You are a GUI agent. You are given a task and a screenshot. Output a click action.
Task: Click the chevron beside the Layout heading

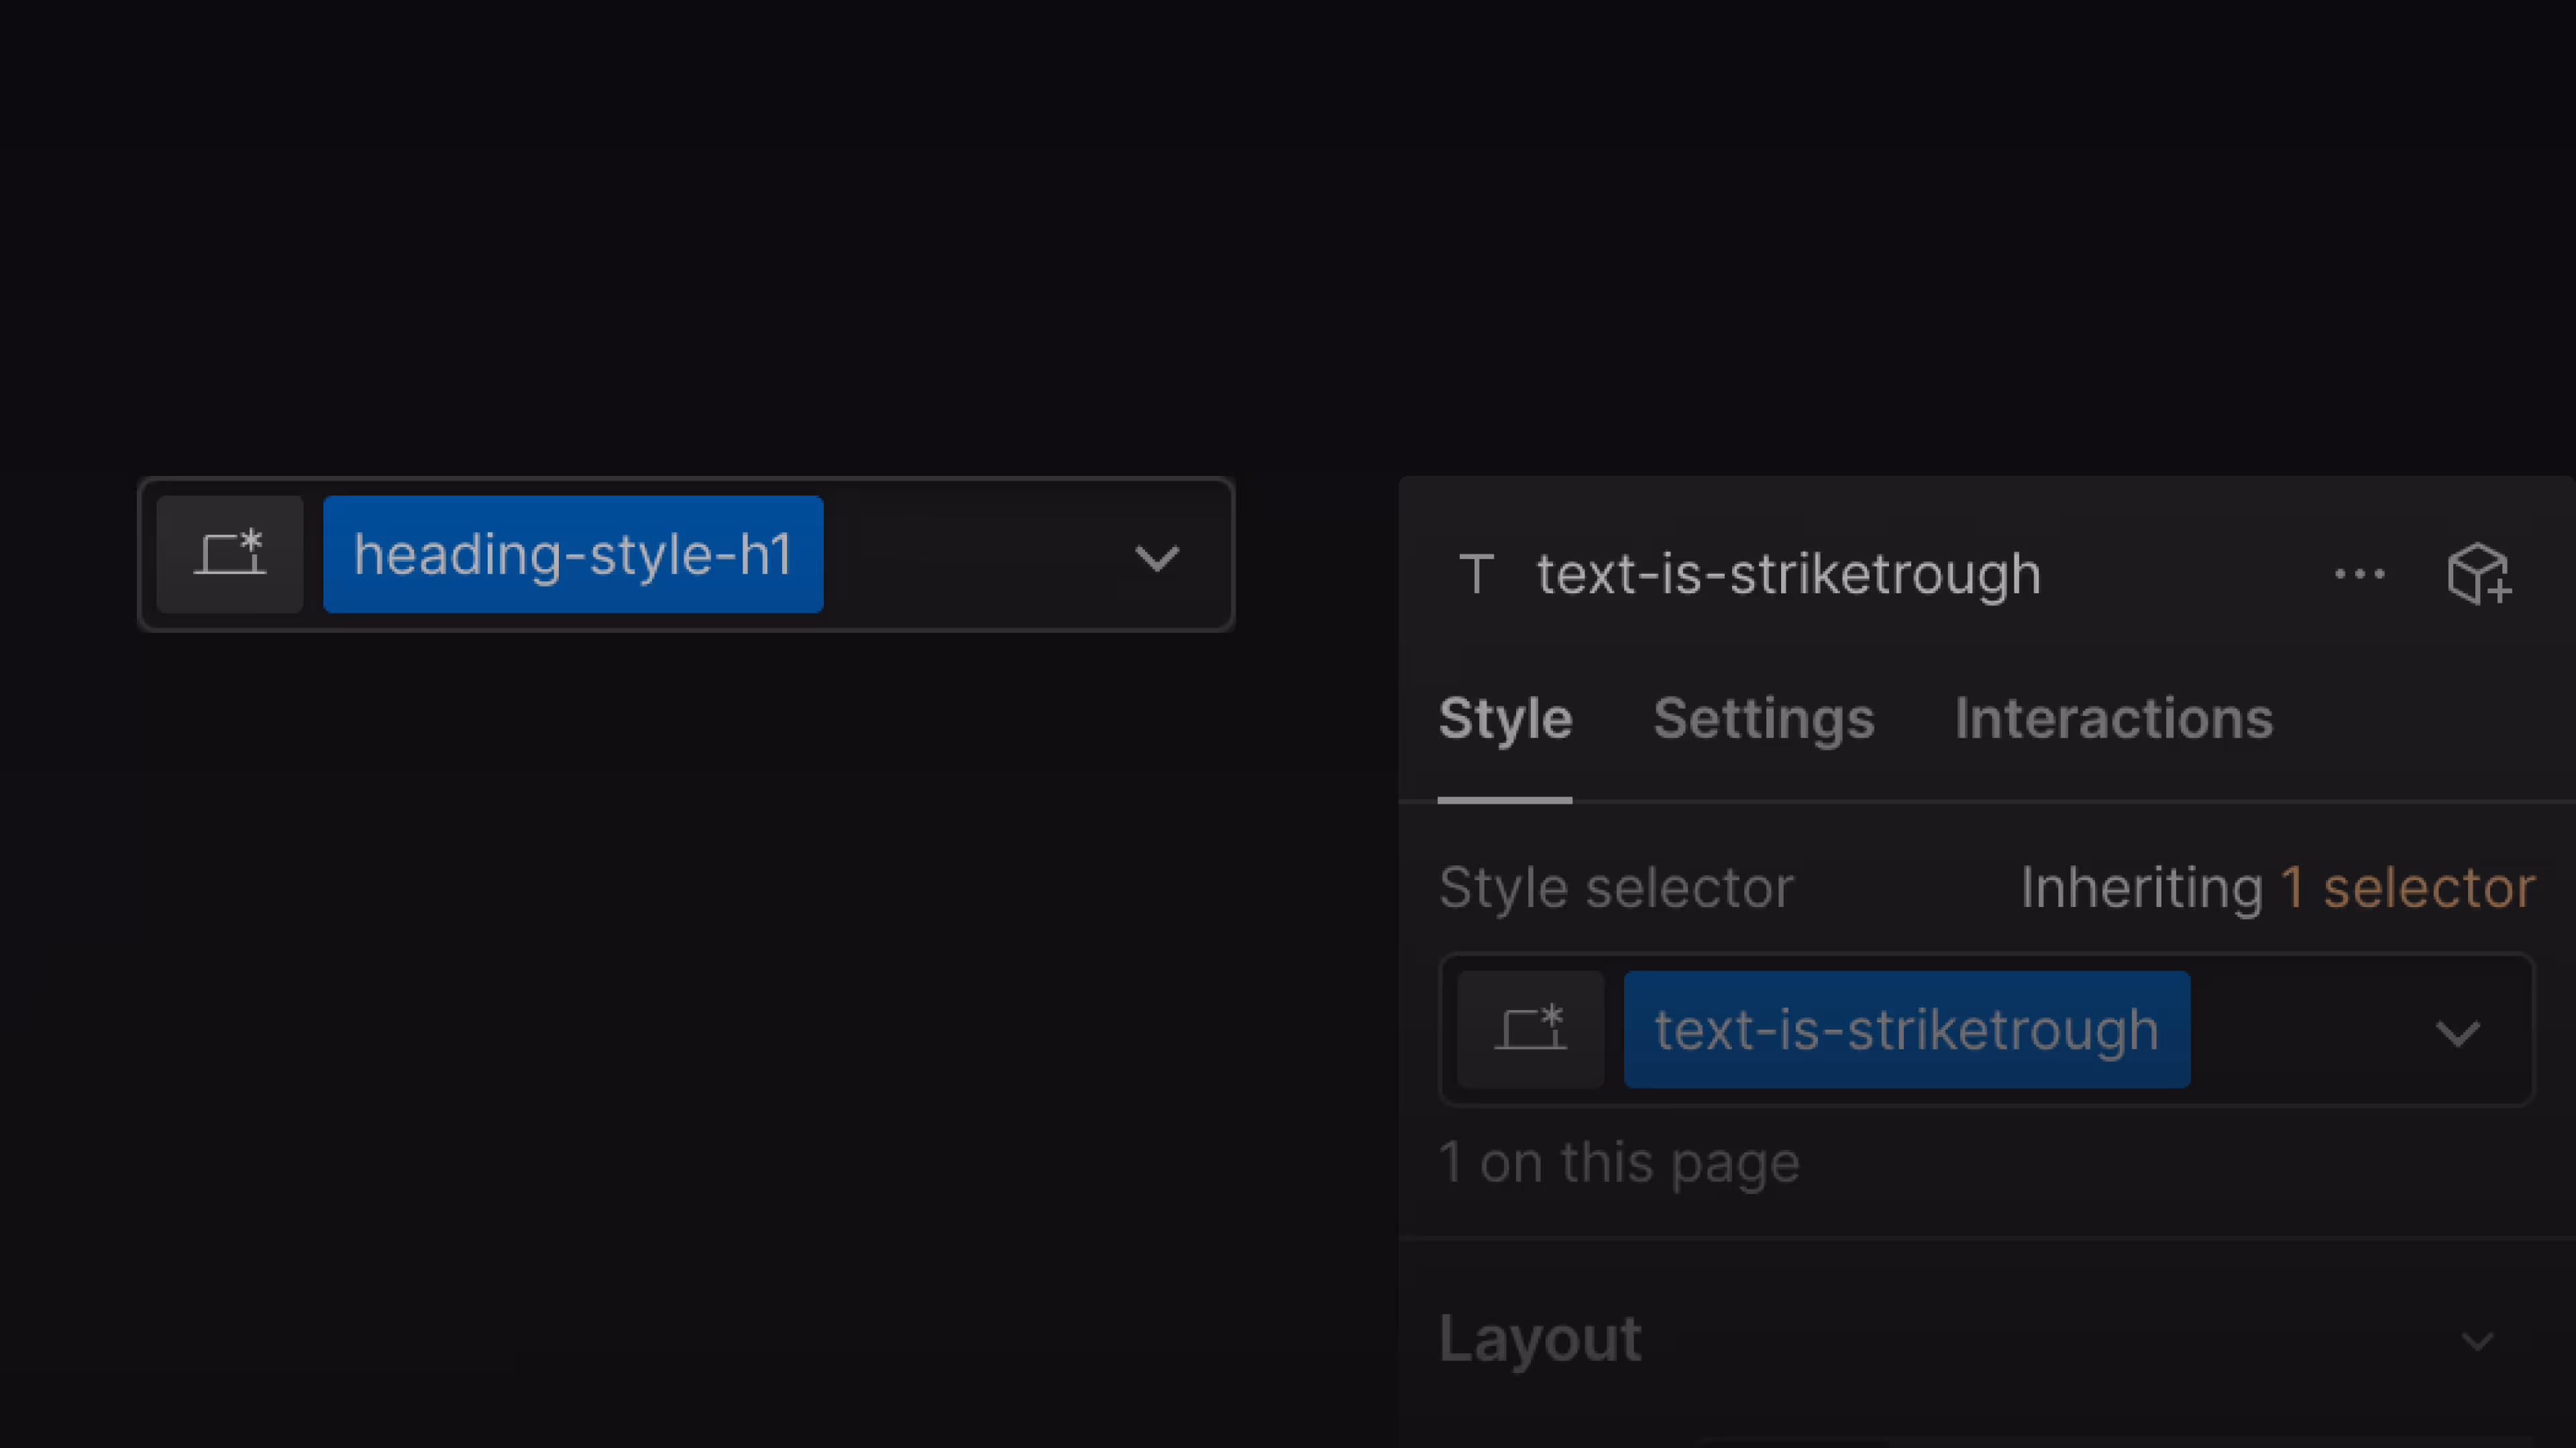[2477, 1340]
